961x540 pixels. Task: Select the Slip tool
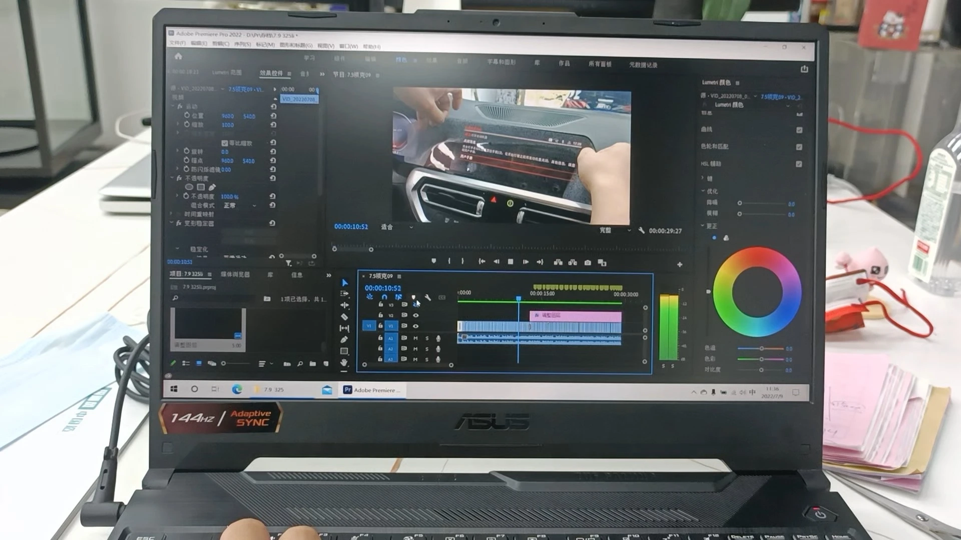click(344, 328)
